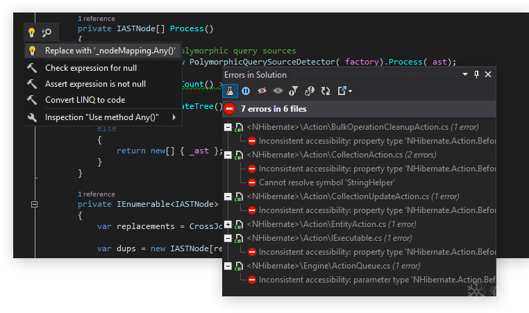The height and width of the screenshot is (313, 529).
Task: Select Convert LINQ to code
Action: tap(85, 100)
